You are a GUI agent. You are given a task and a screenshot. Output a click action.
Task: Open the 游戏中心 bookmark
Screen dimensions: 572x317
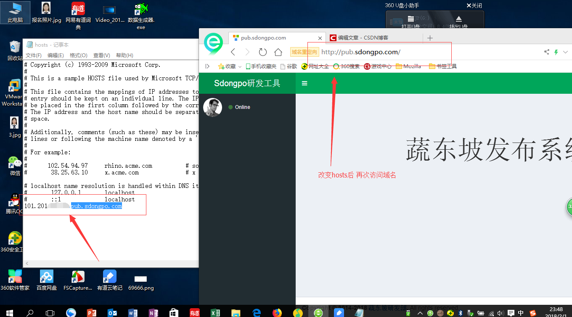click(378, 66)
